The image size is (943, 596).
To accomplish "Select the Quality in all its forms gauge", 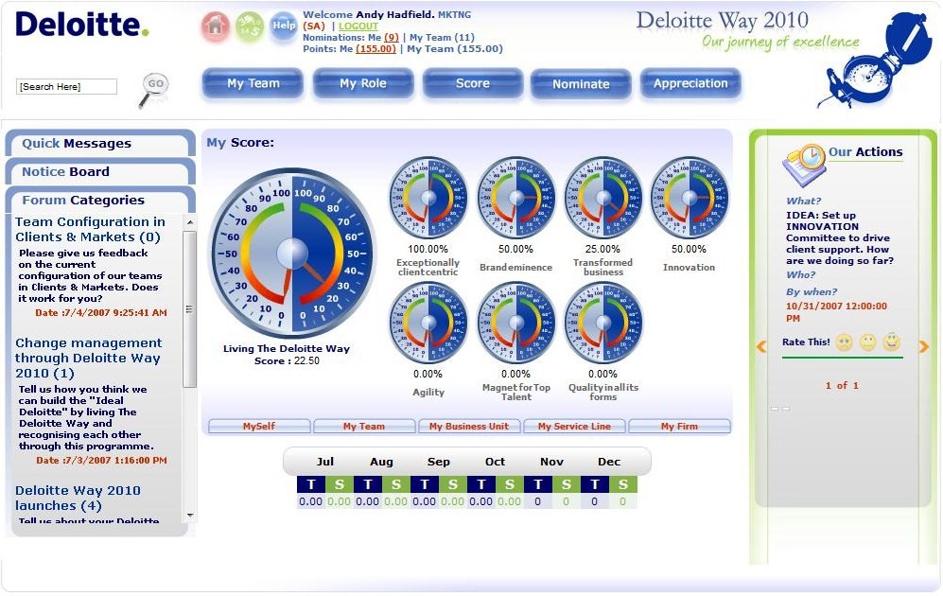I will pyautogui.click(x=603, y=323).
